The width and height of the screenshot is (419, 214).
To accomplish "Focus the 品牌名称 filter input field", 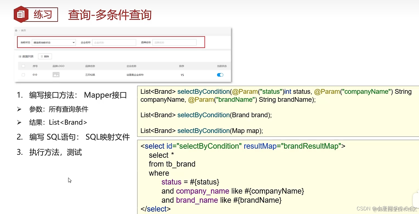I will coord(174,42).
